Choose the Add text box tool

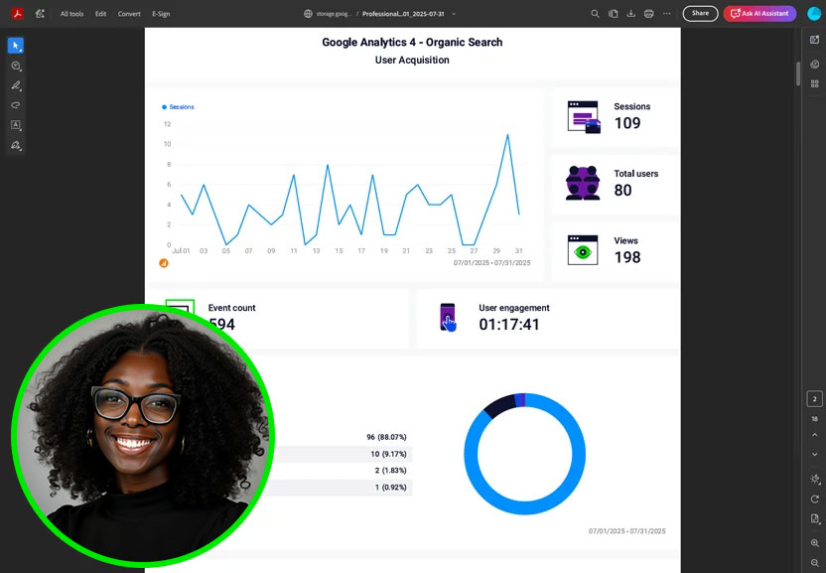[16, 125]
